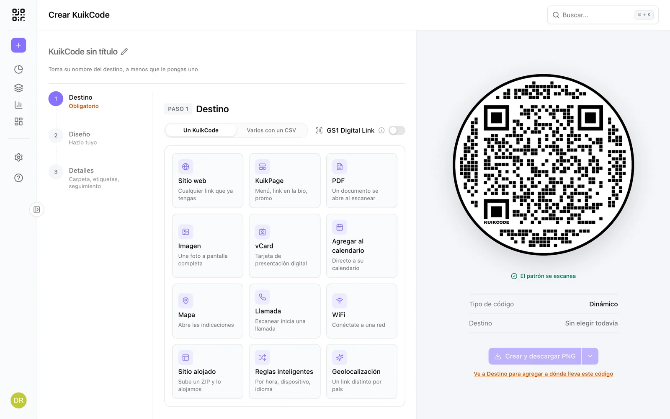670x419 pixels.
Task: Collapse the sidebar panel toggle icon
Action: coord(37,209)
